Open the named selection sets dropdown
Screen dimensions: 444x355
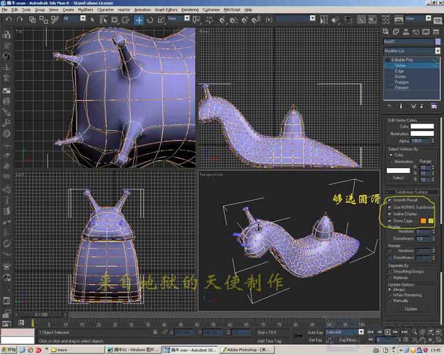(x=312, y=19)
